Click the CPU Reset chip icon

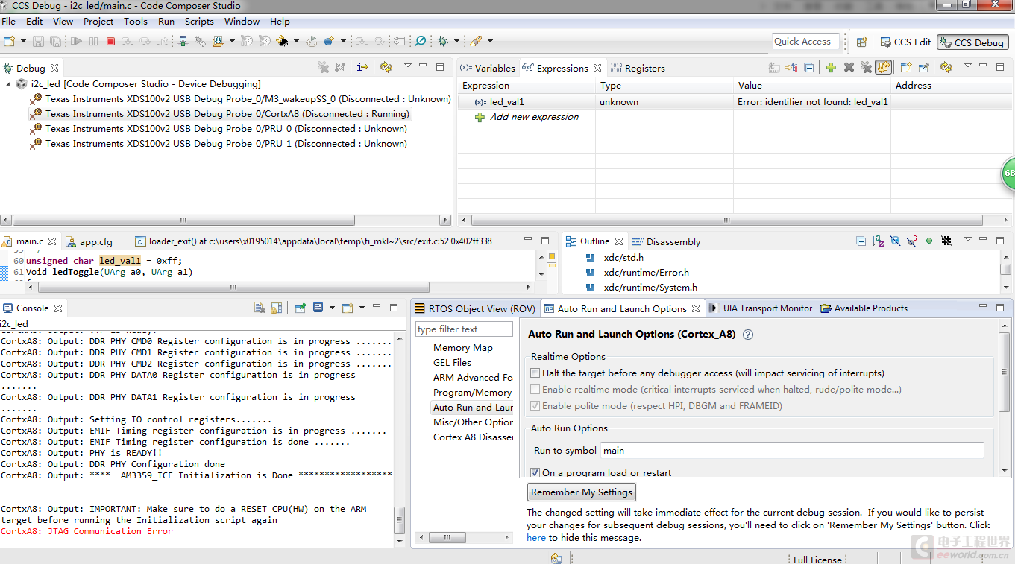click(283, 41)
